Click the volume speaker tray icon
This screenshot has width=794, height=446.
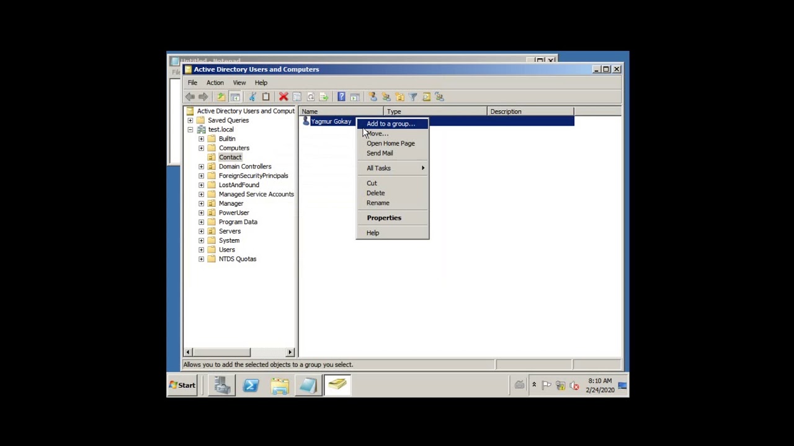point(574,386)
